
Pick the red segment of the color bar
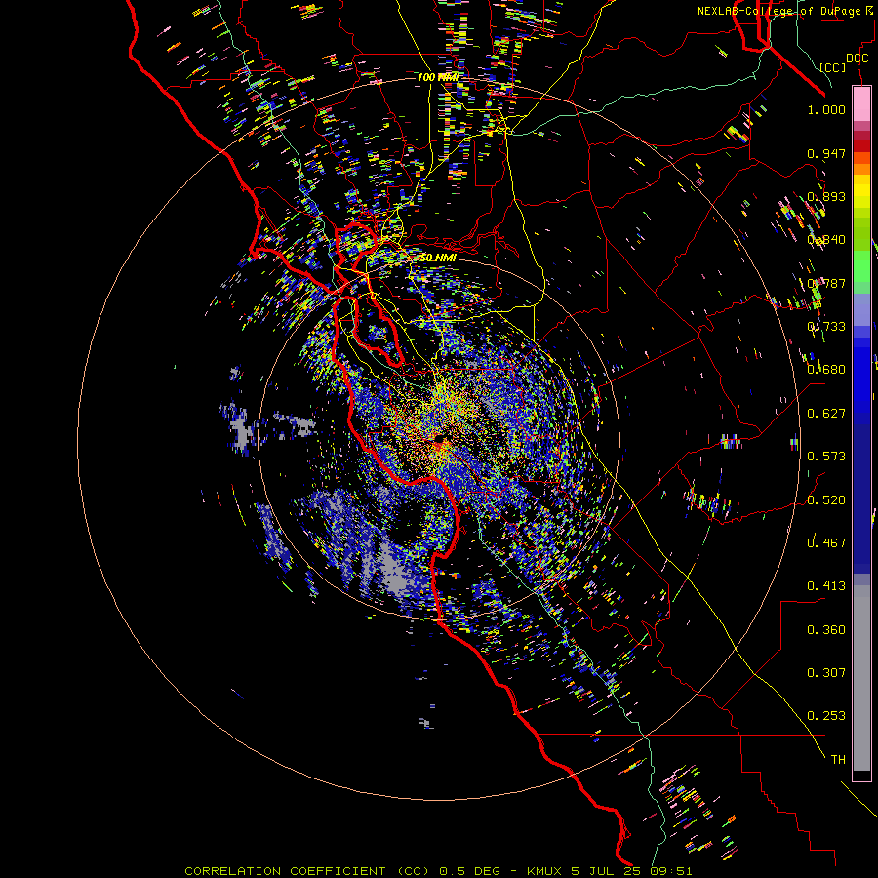(861, 146)
